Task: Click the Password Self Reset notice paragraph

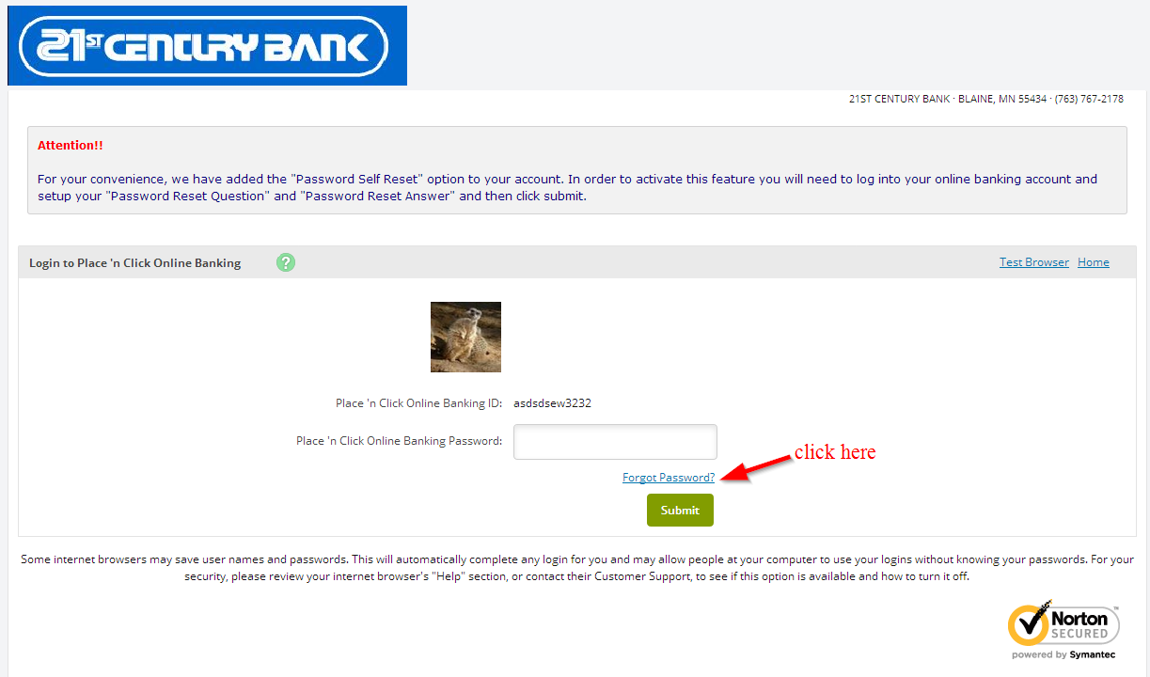Action: (567, 187)
